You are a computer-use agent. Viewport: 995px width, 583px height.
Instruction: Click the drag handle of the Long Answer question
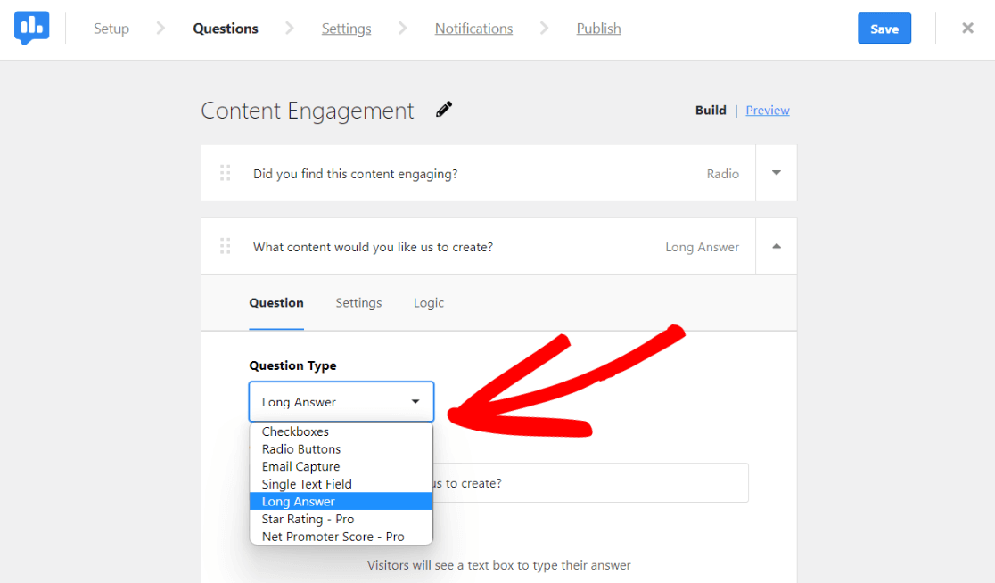[x=225, y=246]
